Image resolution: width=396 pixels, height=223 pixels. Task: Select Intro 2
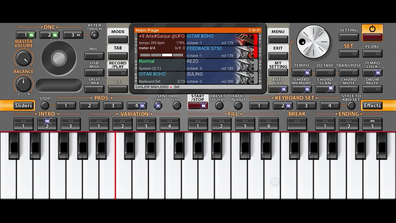[47, 124]
